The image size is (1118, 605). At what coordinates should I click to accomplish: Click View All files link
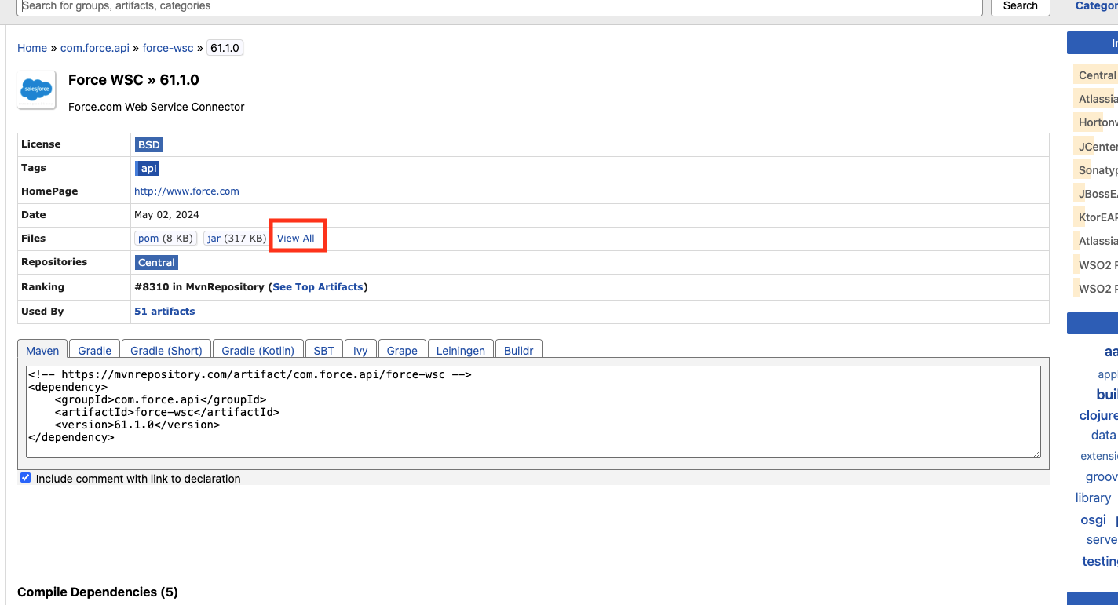coord(296,239)
